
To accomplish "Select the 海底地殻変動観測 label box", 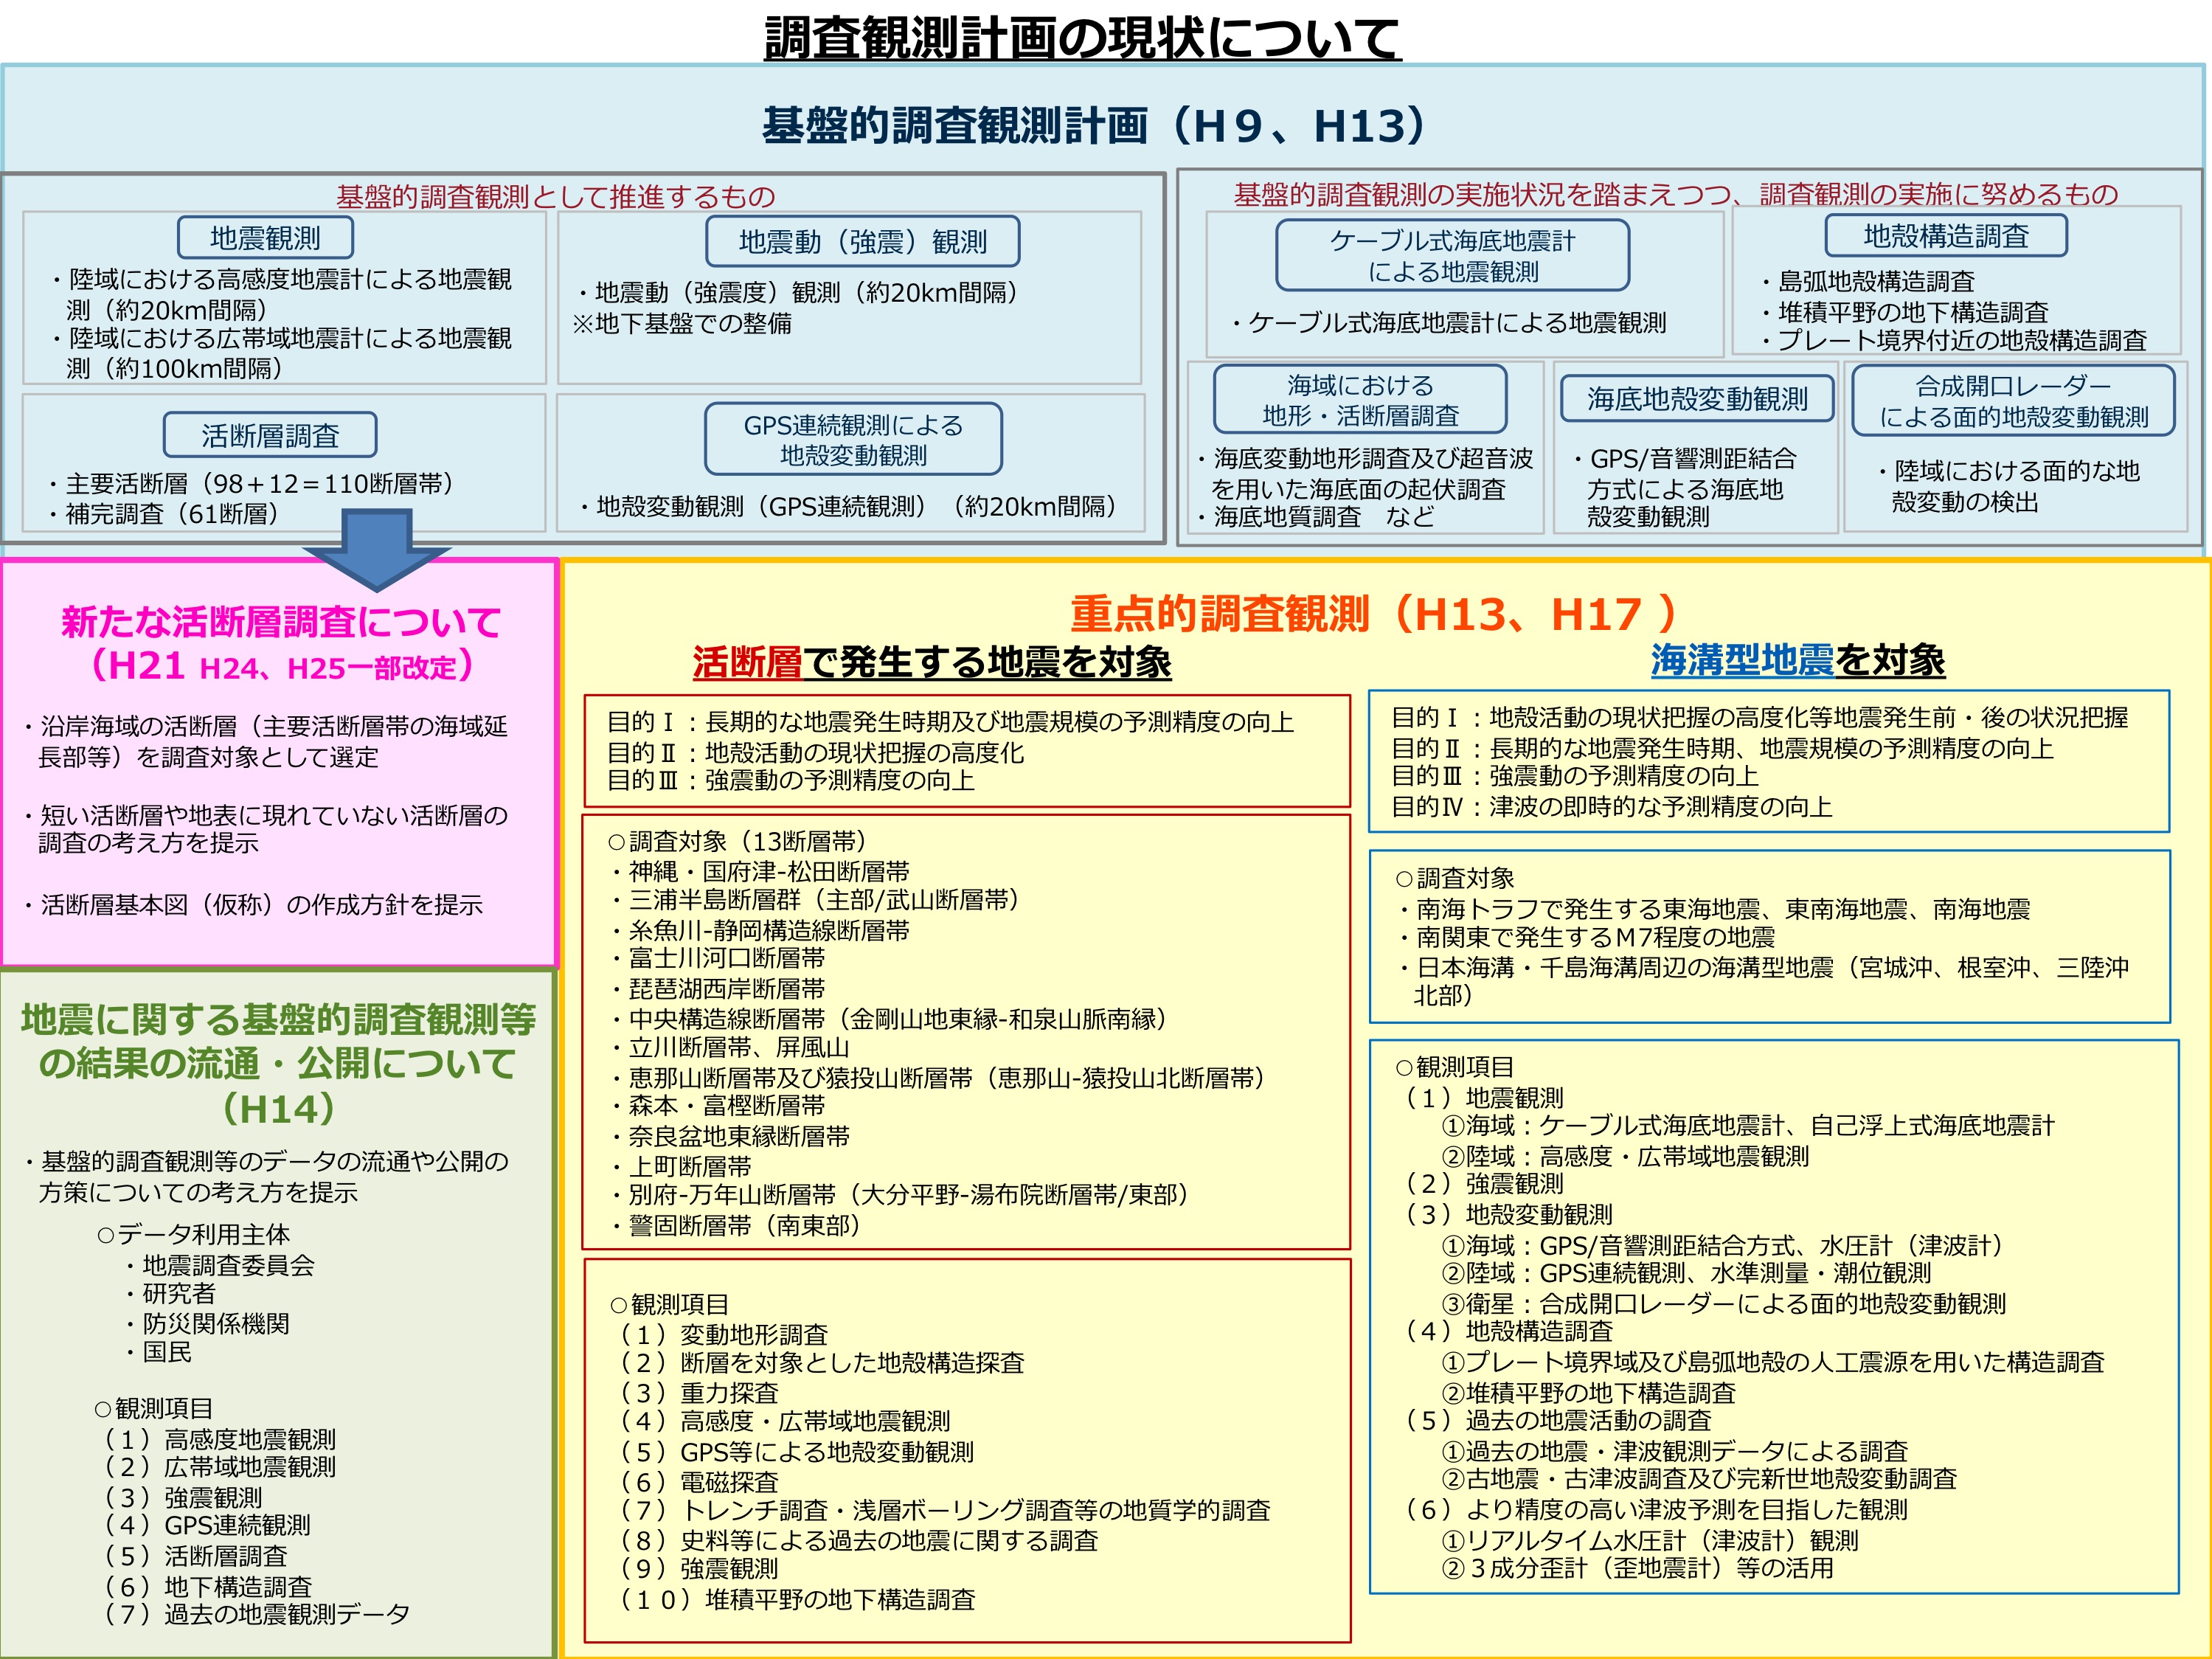I will click(x=1697, y=398).
